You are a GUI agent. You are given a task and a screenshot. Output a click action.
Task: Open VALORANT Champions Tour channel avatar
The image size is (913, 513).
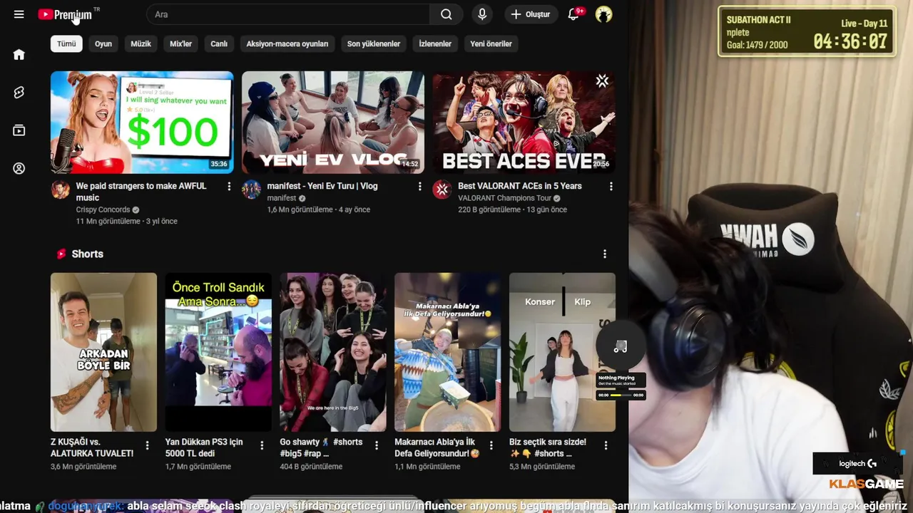[x=442, y=190]
